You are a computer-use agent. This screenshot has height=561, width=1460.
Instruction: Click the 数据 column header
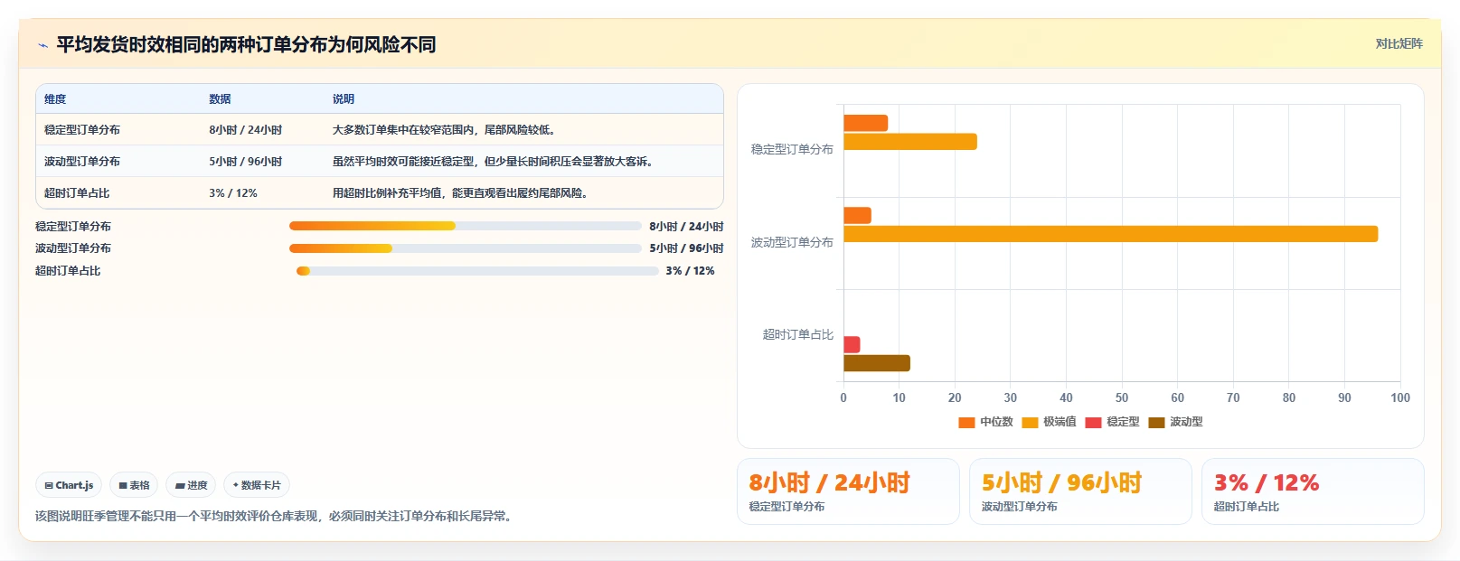click(220, 99)
